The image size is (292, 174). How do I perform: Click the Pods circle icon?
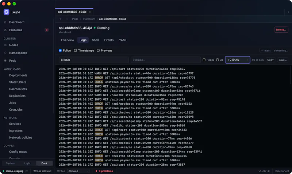5,61
